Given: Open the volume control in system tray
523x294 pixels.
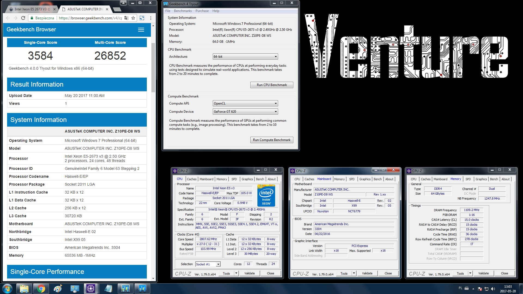Looking at the screenshot, I should (x=493, y=289).
